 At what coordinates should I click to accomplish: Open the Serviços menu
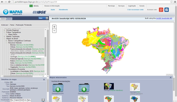pyautogui.click(x=121, y=6)
